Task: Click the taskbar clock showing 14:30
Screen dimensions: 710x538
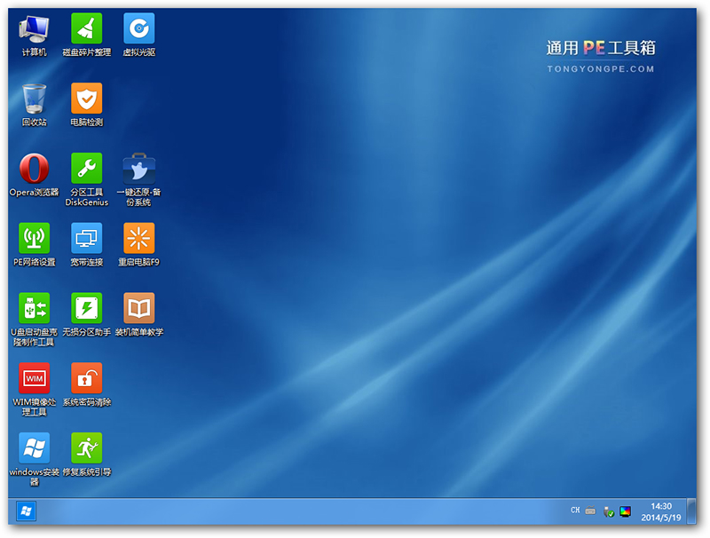Action: click(661, 510)
